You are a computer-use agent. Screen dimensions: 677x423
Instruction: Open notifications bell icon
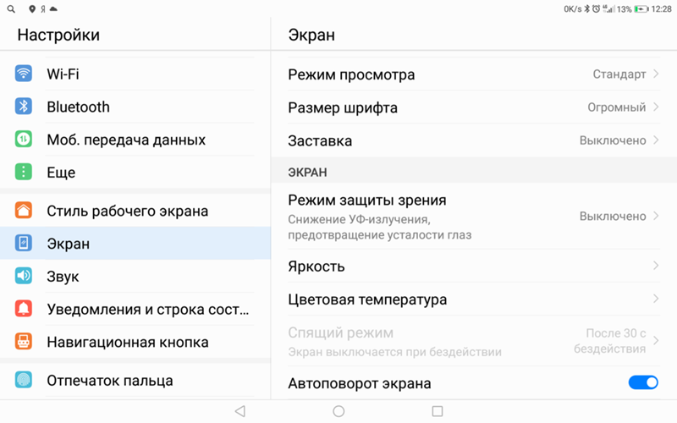pos(24,309)
